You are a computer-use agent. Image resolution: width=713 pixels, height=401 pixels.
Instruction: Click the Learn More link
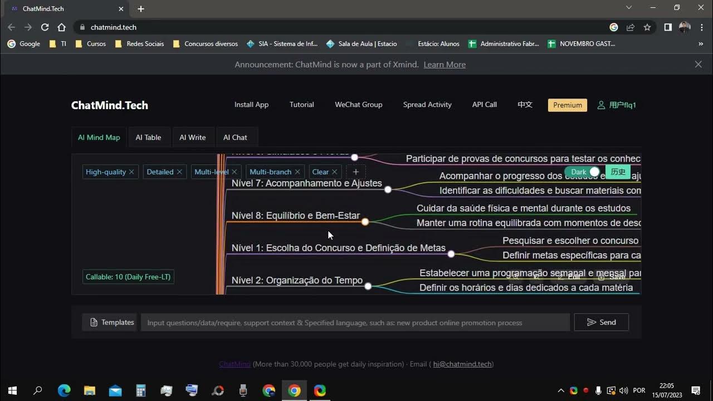[445, 65]
